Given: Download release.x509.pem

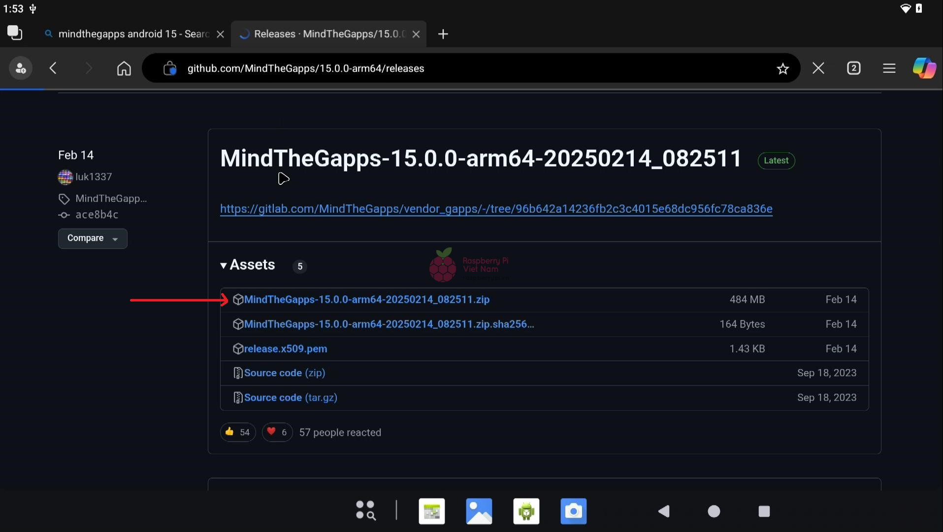Looking at the screenshot, I should (286, 349).
